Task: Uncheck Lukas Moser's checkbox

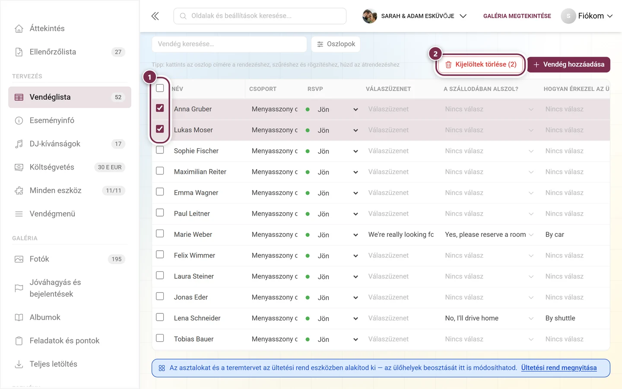Action: pos(160,129)
